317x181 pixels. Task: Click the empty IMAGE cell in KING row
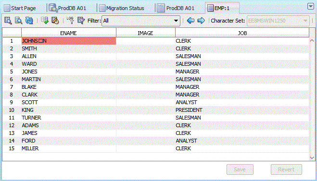(146, 110)
